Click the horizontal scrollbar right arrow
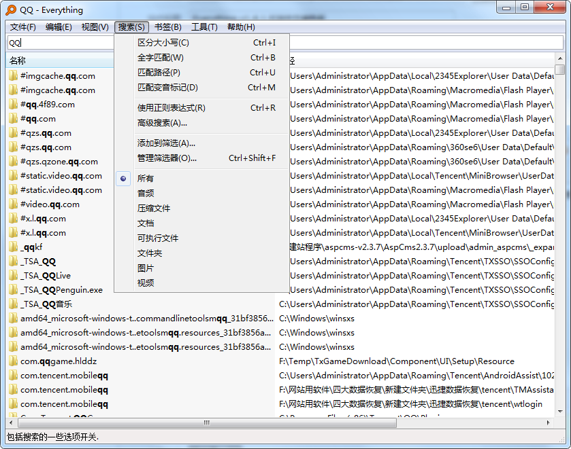The image size is (571, 449). (x=549, y=423)
